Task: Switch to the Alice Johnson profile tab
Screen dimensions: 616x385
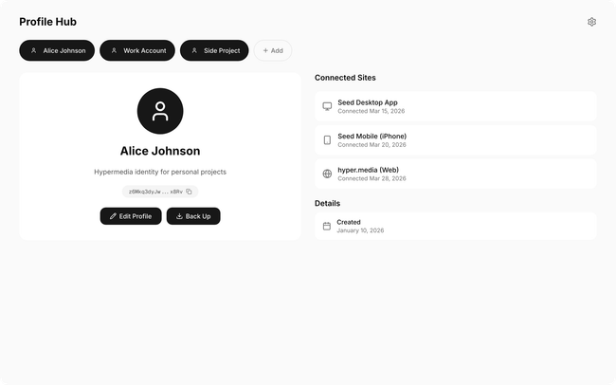Action: [x=57, y=50]
